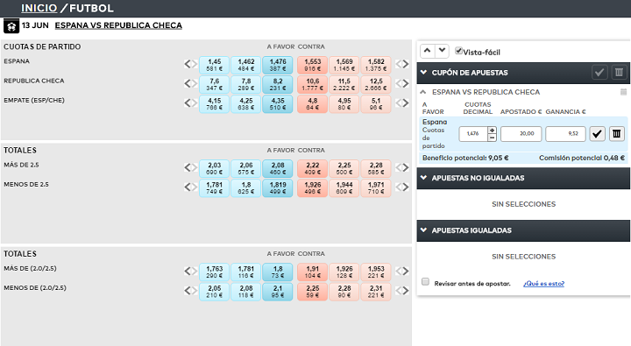
Task: Delete the Espana bet using the trash icon
Action: 616,133
